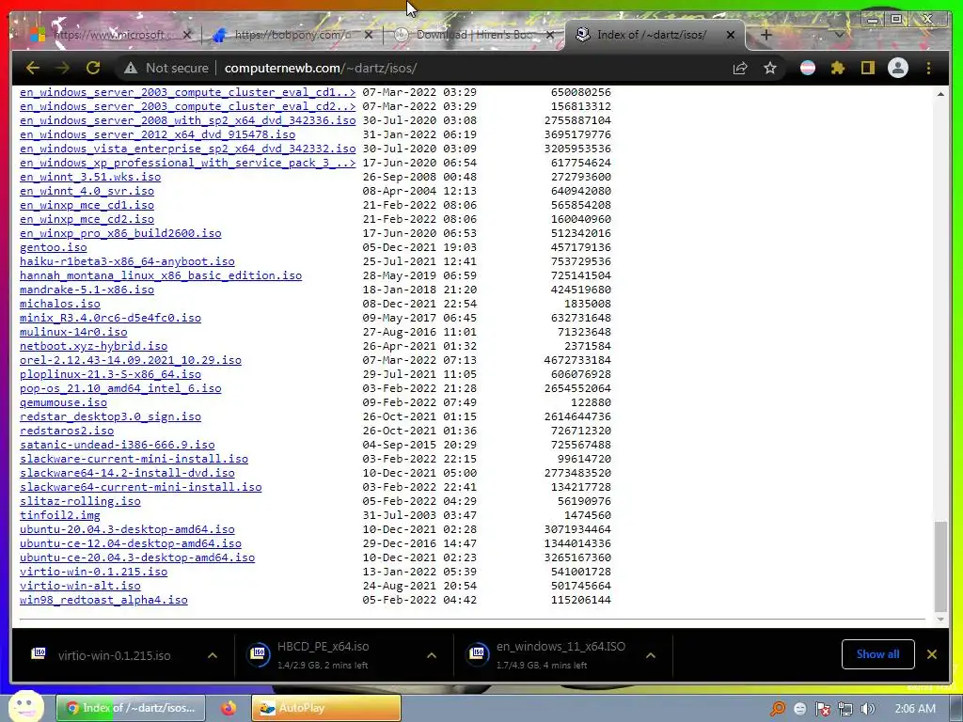963x722 pixels.
Task: Select the Chrome Index of /~dartz taskbar button
Action: (x=130, y=708)
